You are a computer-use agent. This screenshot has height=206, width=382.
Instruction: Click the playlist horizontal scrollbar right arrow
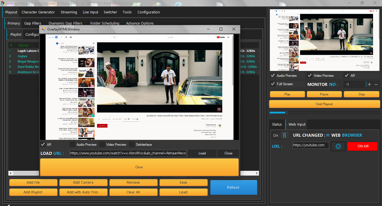(257, 173)
